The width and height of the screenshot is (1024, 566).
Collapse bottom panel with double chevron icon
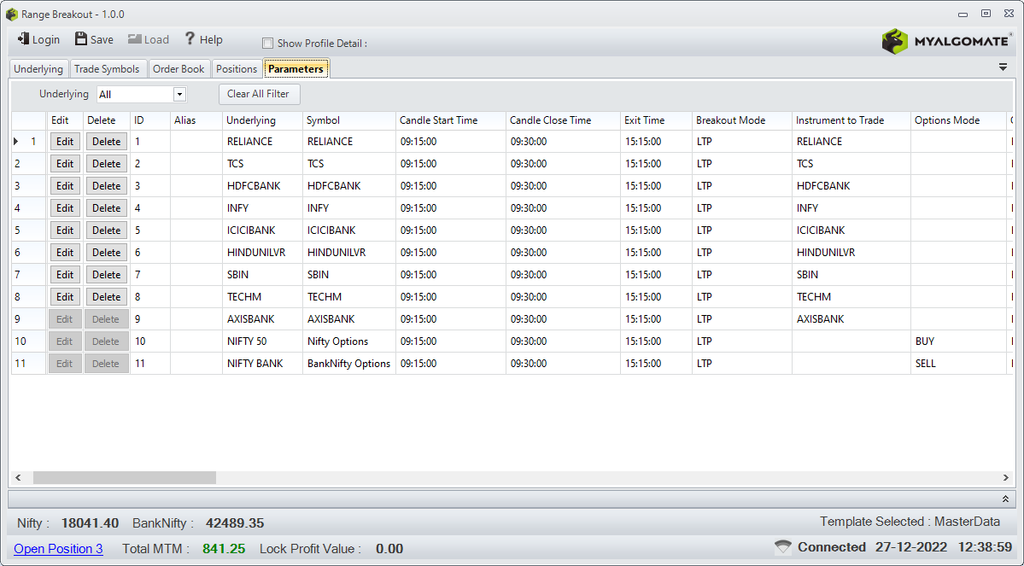(1006, 499)
